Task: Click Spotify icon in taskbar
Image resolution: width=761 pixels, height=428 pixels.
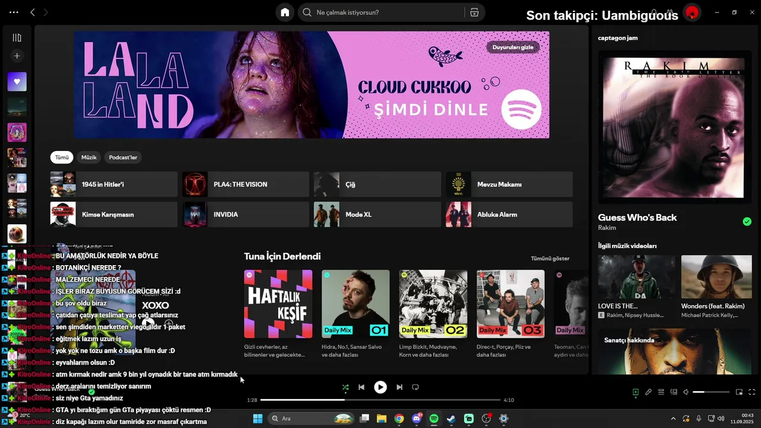Action: pyautogui.click(x=434, y=418)
